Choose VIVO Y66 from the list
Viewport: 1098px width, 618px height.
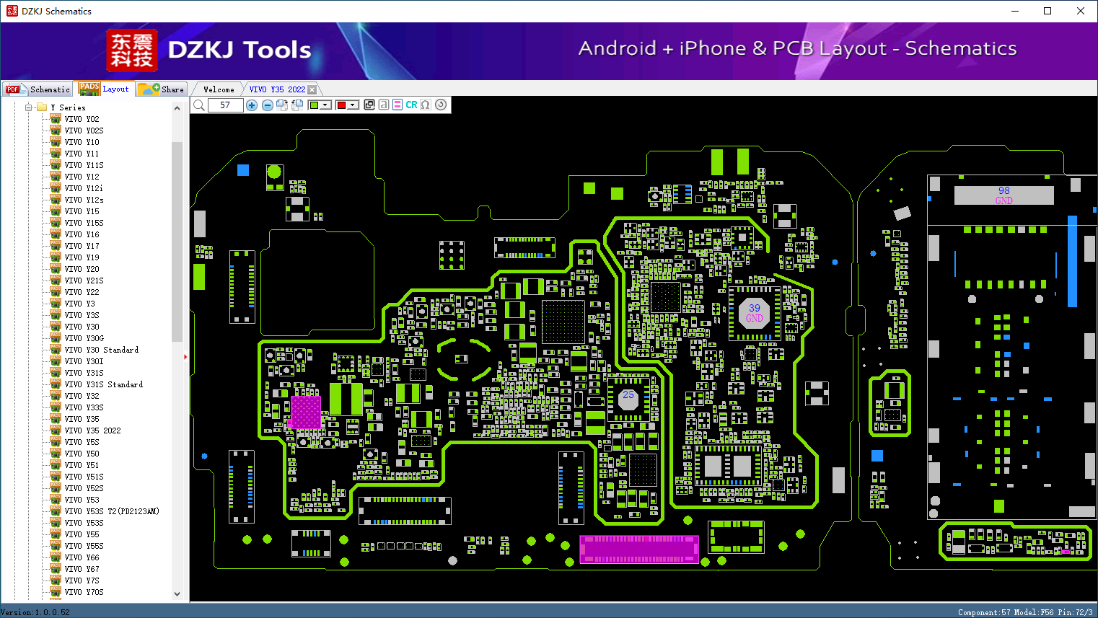tap(82, 557)
